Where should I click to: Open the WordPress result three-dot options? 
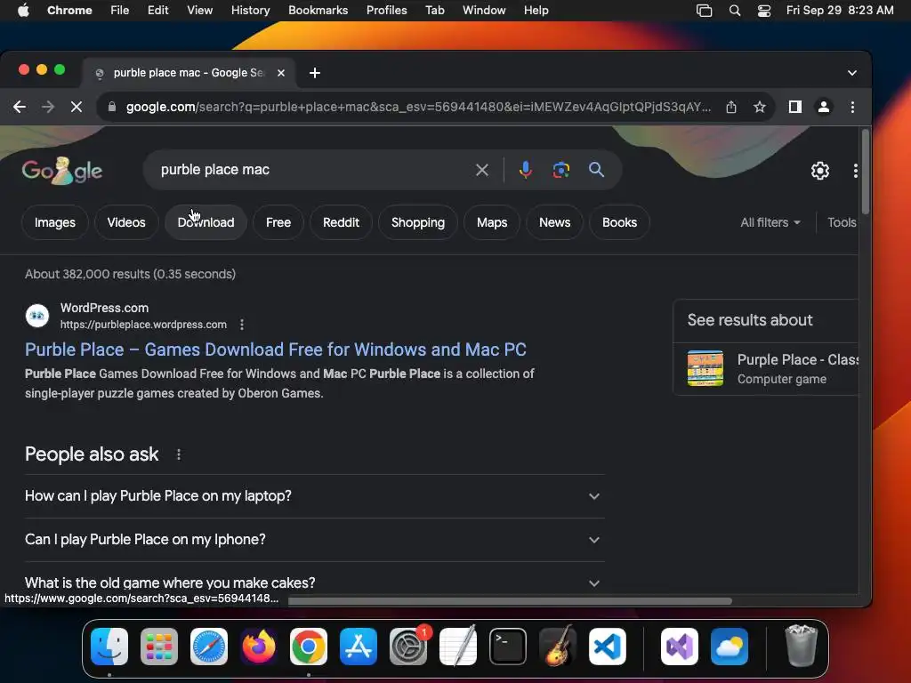(x=242, y=325)
